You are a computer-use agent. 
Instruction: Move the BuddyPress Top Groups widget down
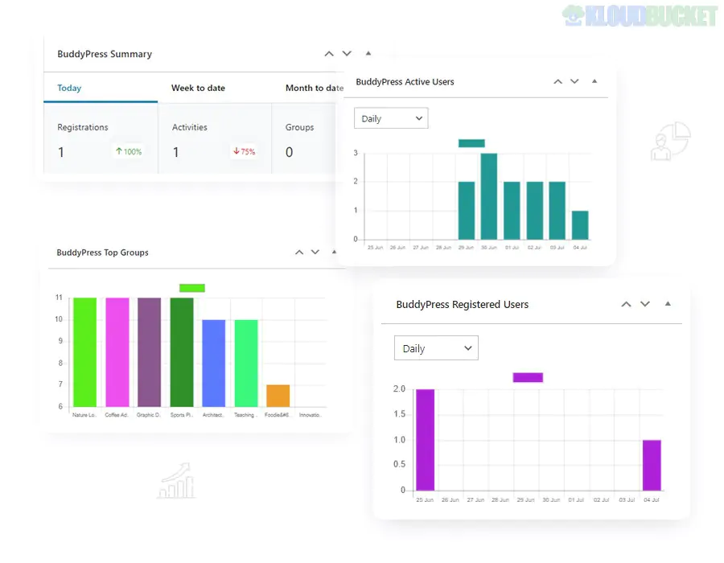coord(315,252)
